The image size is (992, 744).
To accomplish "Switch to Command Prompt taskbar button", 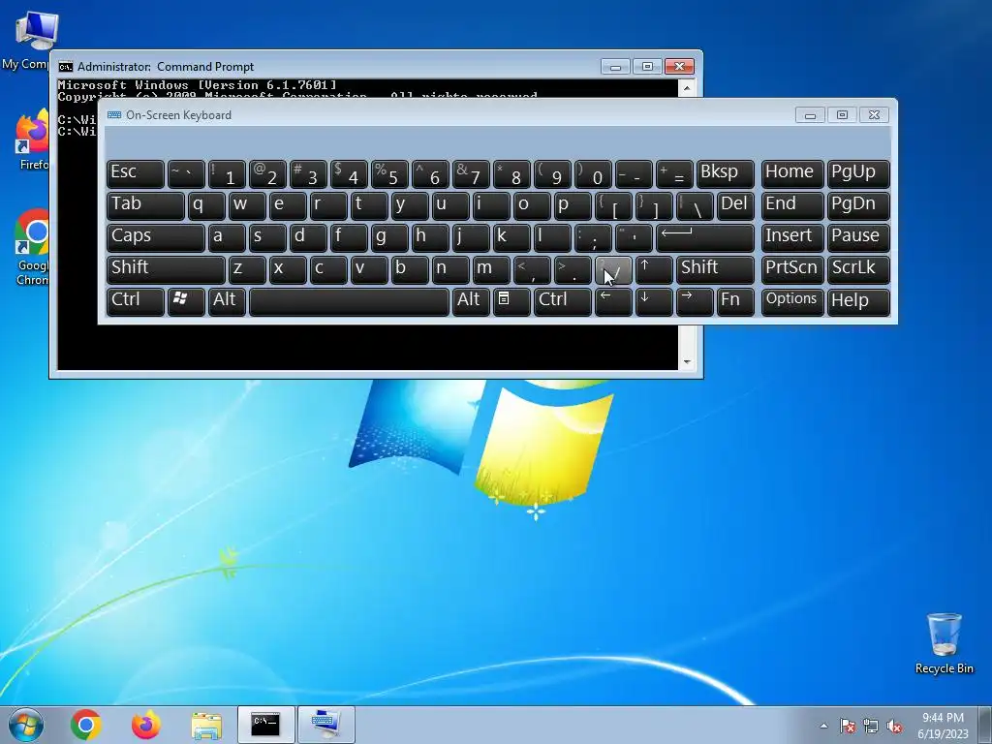I will 265,725.
